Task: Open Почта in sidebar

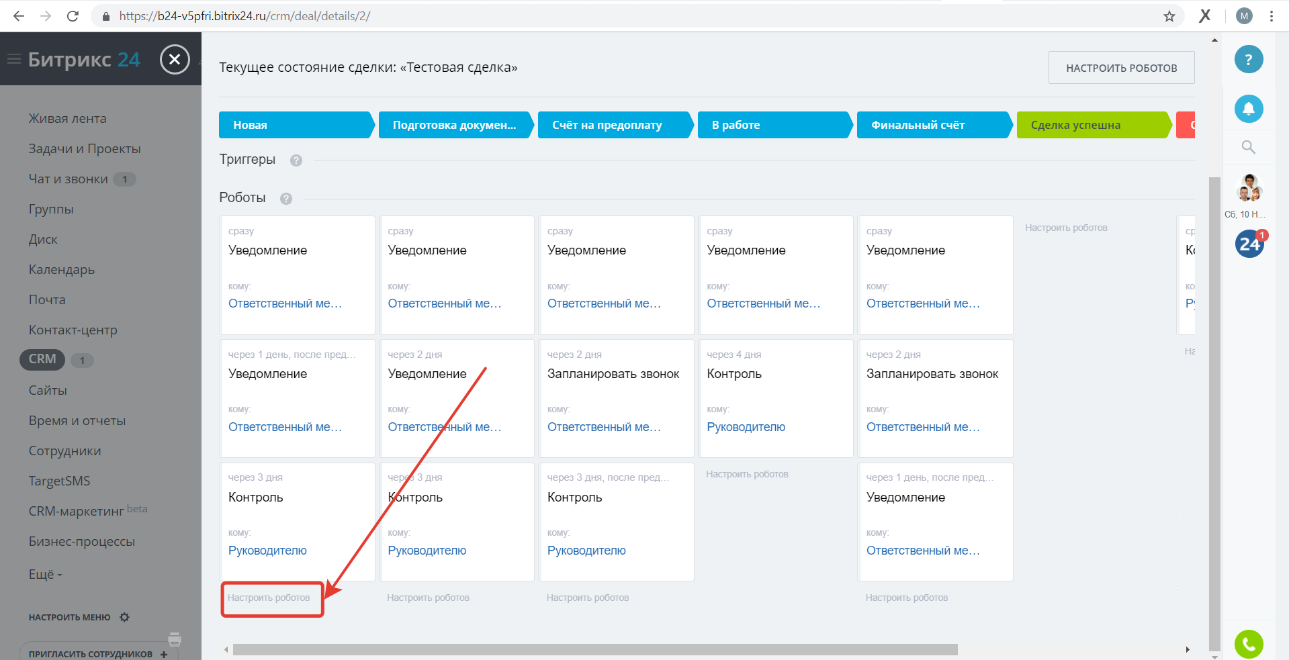Action: [47, 299]
